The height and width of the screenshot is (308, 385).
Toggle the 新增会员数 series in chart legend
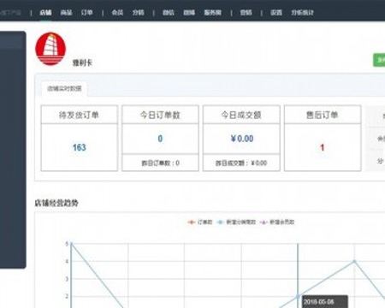(x=277, y=222)
